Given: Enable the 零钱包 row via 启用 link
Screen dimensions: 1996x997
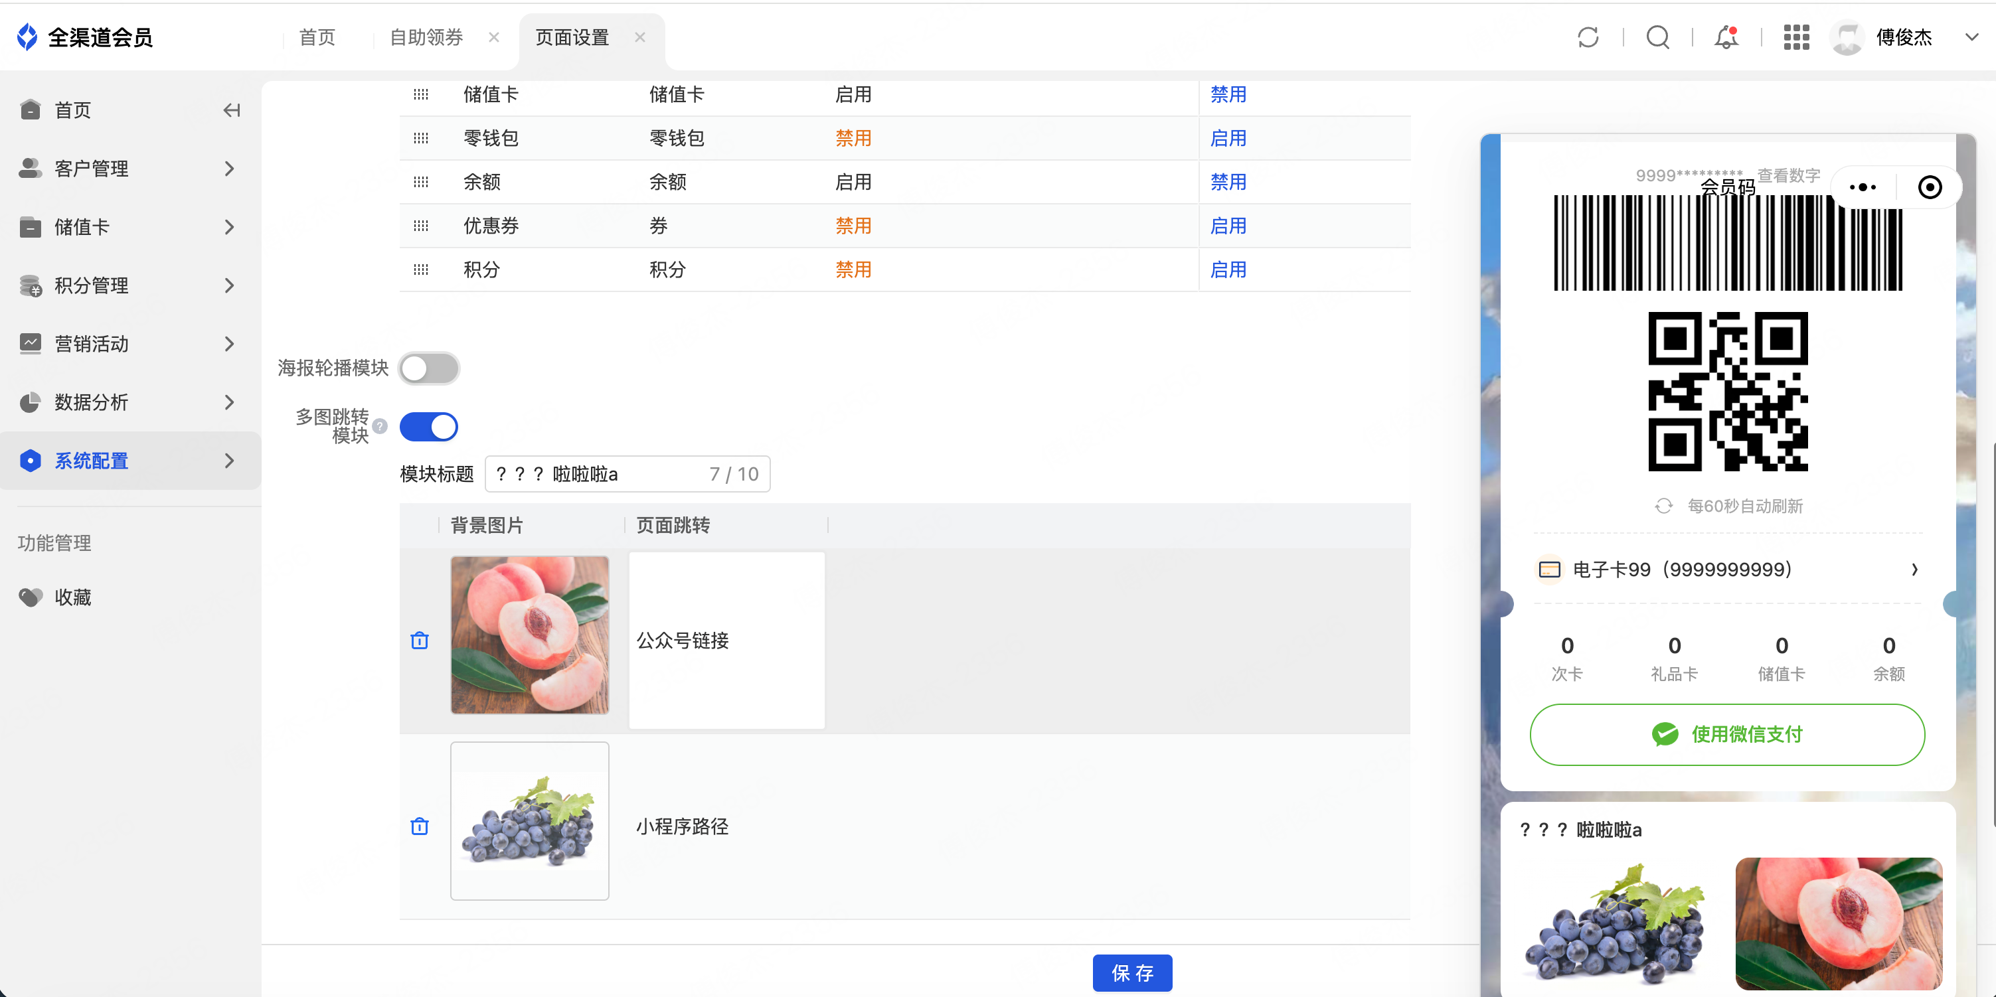Looking at the screenshot, I should 1228,138.
